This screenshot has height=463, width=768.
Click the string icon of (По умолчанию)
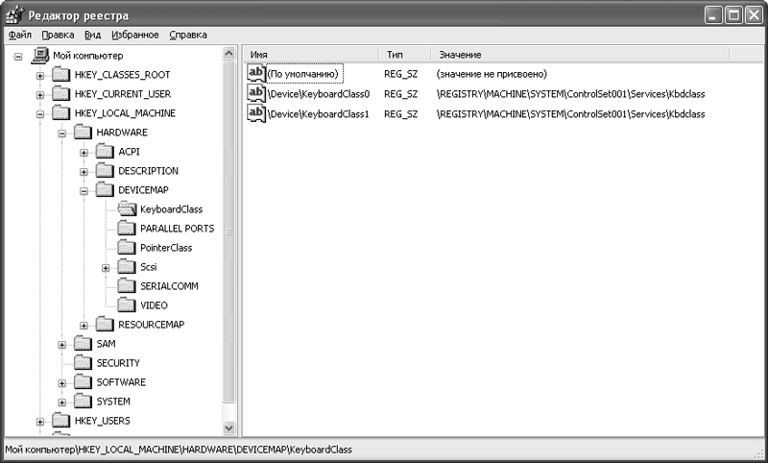pyautogui.click(x=256, y=73)
